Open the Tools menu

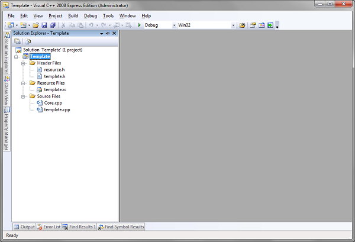[108, 16]
